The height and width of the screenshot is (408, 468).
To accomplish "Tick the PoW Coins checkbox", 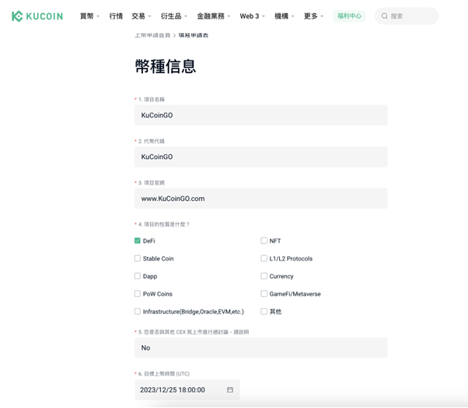I will pos(138,294).
